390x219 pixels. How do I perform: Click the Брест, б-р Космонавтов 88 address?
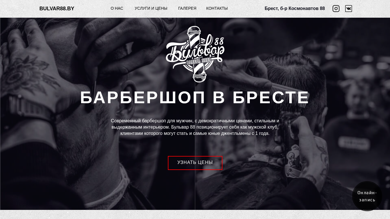click(295, 9)
